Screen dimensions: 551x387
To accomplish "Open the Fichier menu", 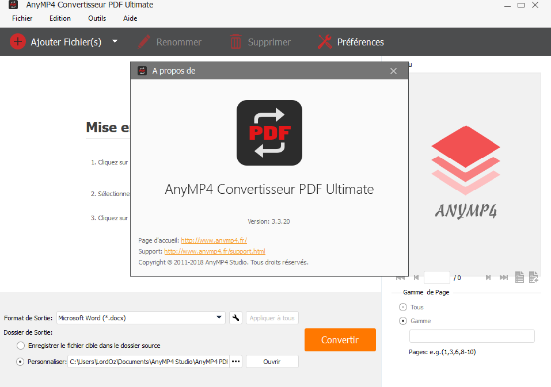I will tap(22, 18).
